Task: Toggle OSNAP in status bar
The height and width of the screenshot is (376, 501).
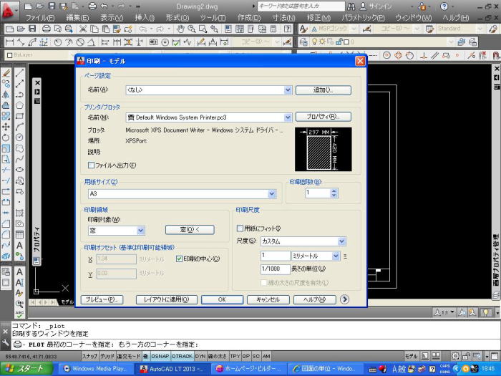Action: click(x=160, y=356)
